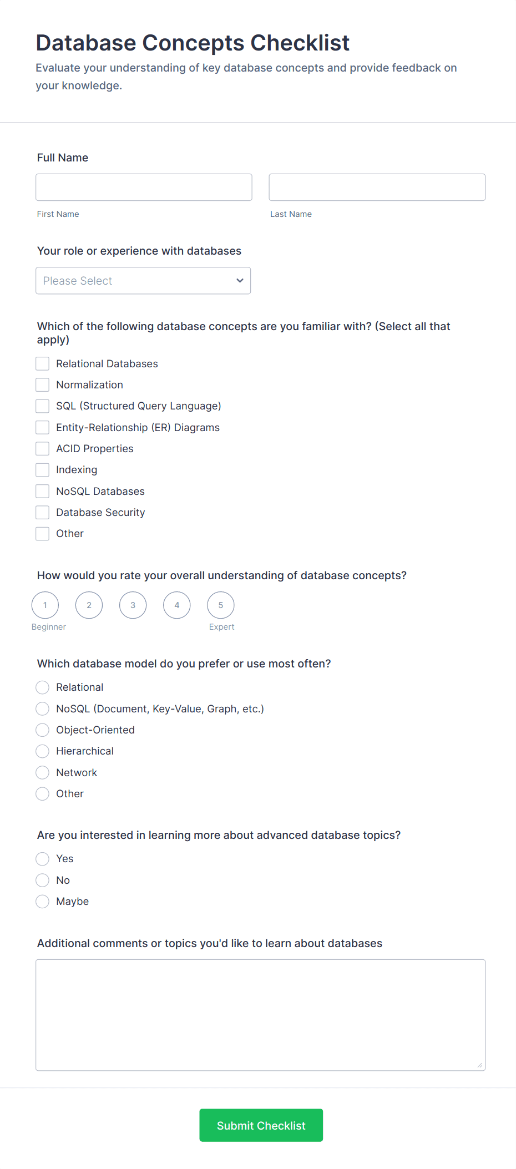
Task: Check Entity-Relationship (ER) Diagrams
Action: [x=42, y=427]
